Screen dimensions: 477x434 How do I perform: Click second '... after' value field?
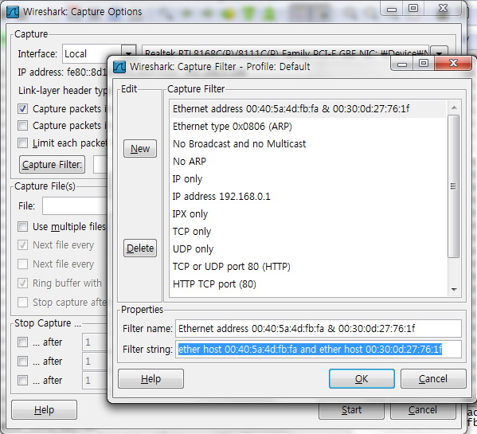[x=95, y=362]
